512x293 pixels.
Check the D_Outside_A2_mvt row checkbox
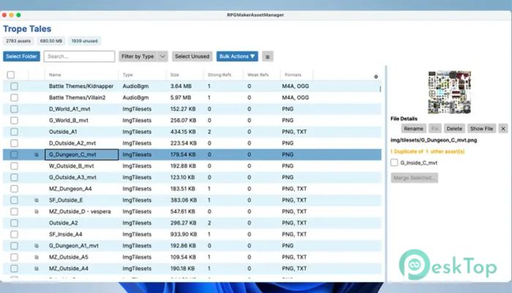click(14, 144)
